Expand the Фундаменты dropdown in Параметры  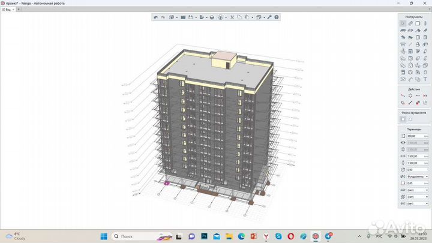[x=426, y=176]
